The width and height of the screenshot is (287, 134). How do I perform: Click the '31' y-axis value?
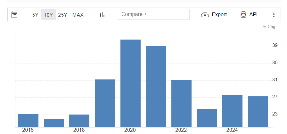tap(275, 80)
